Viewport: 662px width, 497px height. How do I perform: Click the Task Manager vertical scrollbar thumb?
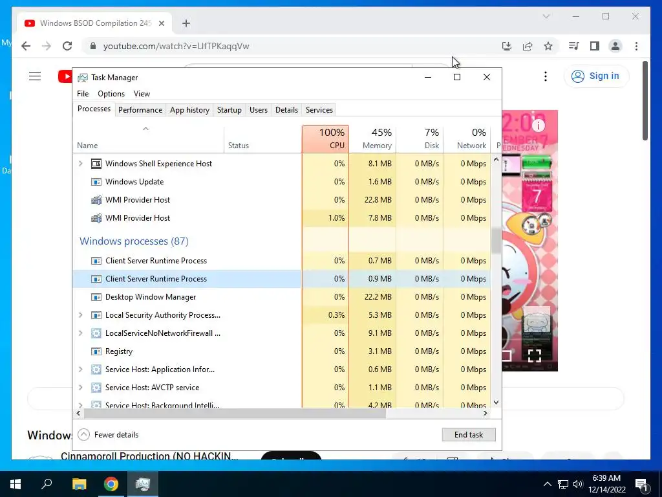(x=496, y=241)
